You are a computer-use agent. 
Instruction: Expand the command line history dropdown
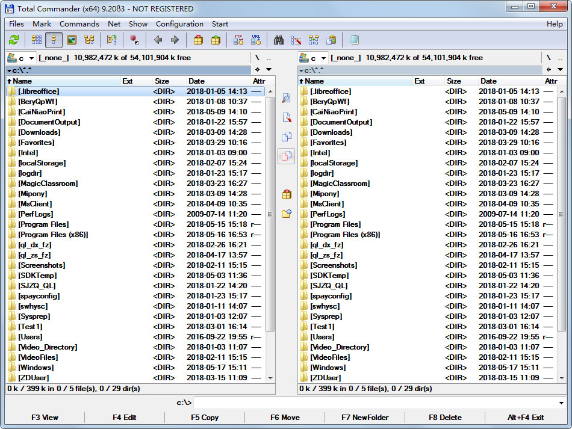pos(561,403)
